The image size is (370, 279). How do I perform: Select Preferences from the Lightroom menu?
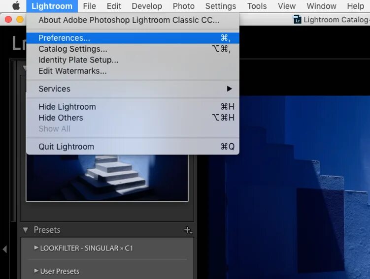point(133,38)
